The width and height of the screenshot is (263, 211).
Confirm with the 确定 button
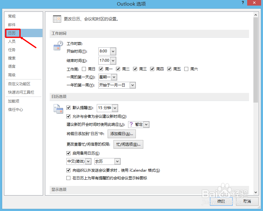pos(221,201)
